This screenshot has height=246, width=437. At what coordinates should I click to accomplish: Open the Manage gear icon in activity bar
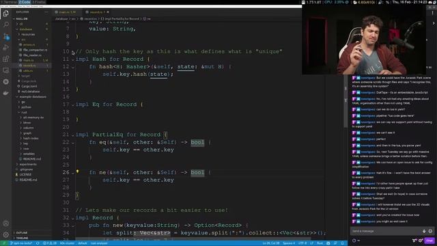pos(5,234)
